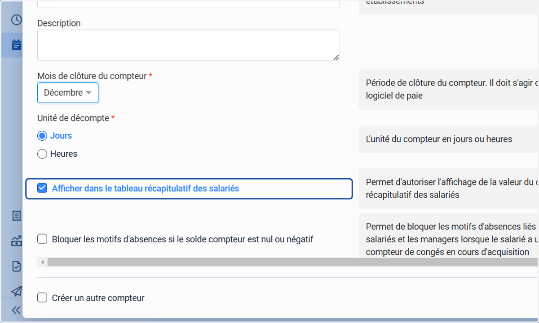539x323 pixels.
Task: Click help text 'Permet de bloquer les motifs'
Action: point(452,239)
